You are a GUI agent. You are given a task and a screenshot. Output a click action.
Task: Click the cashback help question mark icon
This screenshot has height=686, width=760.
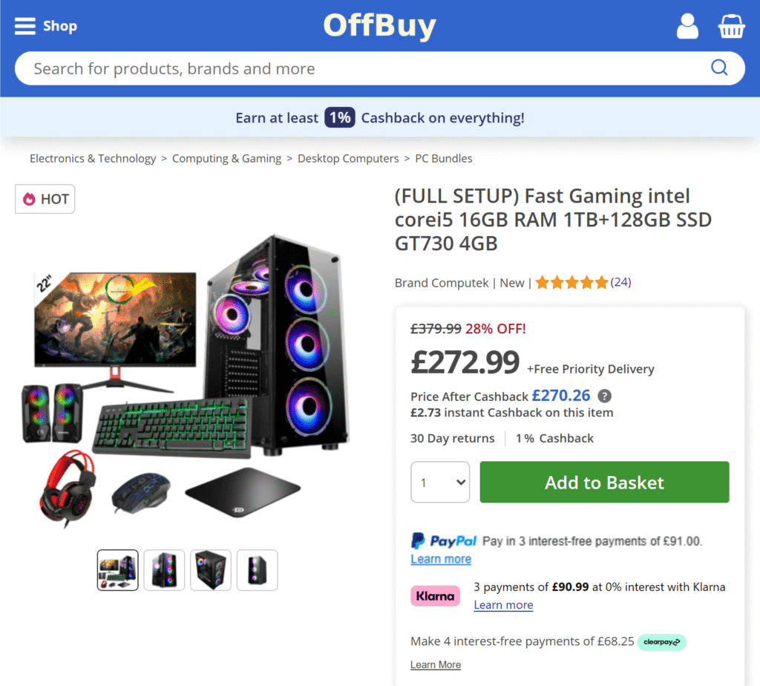pyautogui.click(x=605, y=396)
